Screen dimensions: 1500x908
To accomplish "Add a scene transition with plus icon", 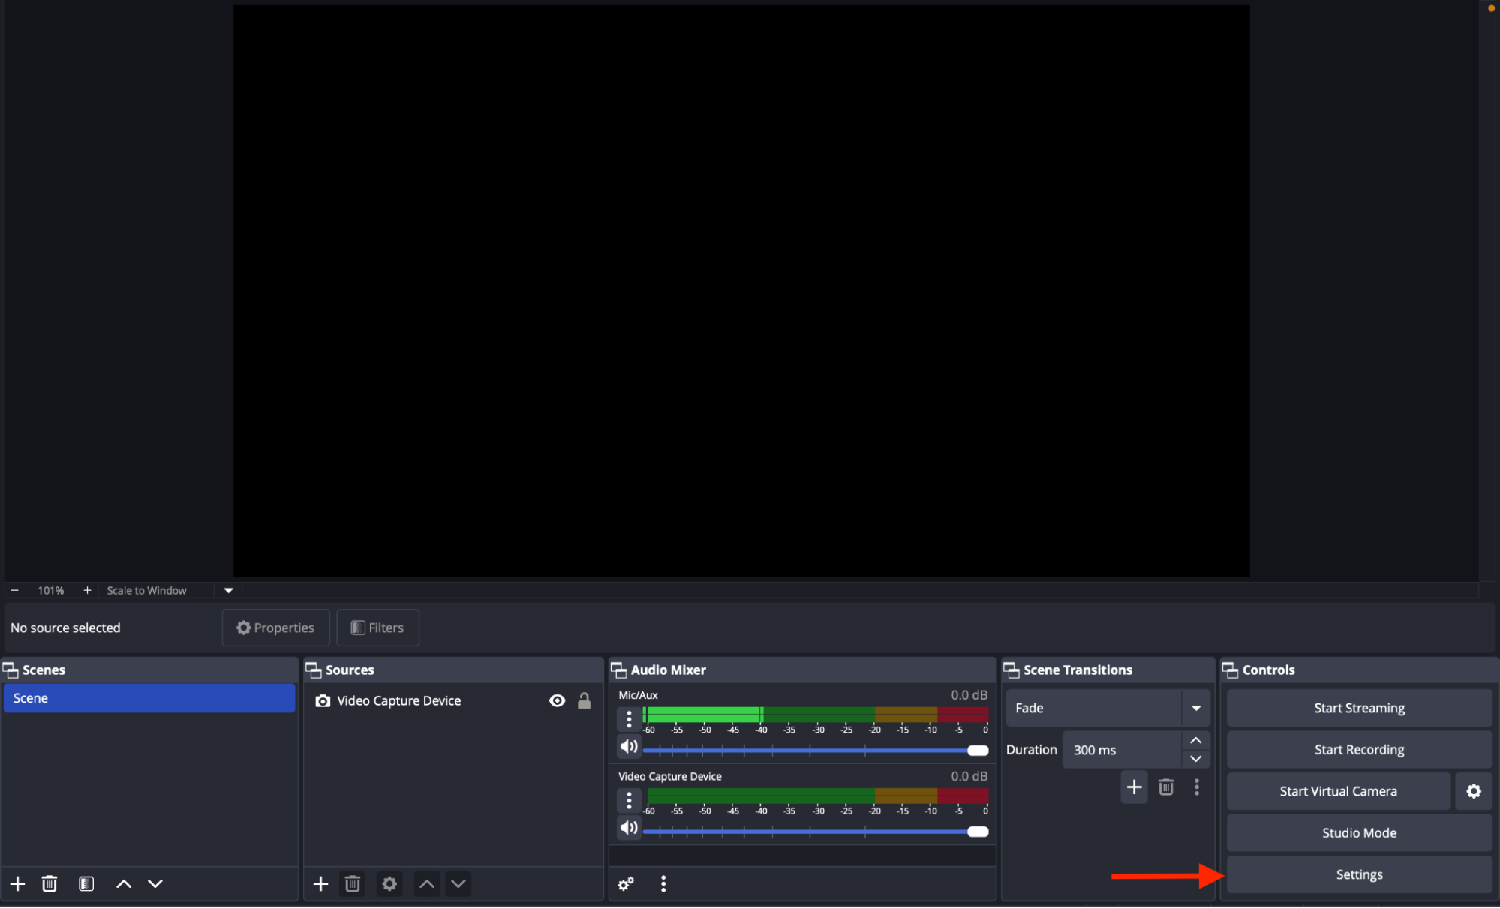I will [1135, 787].
